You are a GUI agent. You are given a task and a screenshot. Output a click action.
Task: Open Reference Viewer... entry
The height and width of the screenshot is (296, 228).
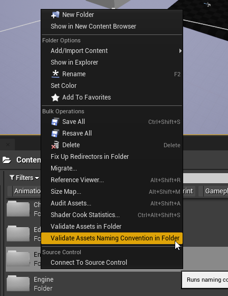112,180
